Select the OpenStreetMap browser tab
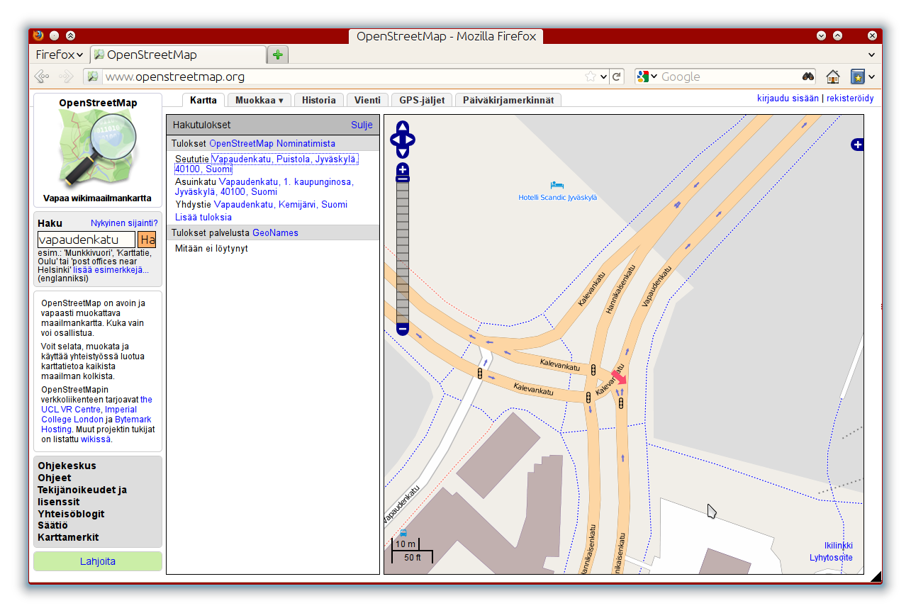 179,55
